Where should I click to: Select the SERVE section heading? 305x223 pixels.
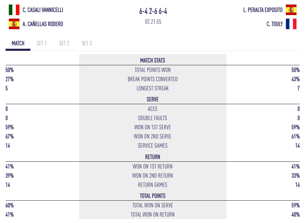coord(153,99)
